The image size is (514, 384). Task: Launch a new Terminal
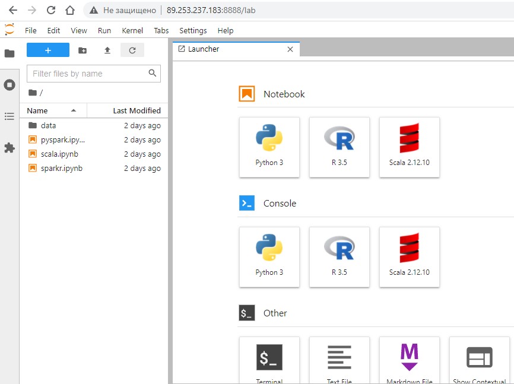coord(269,360)
